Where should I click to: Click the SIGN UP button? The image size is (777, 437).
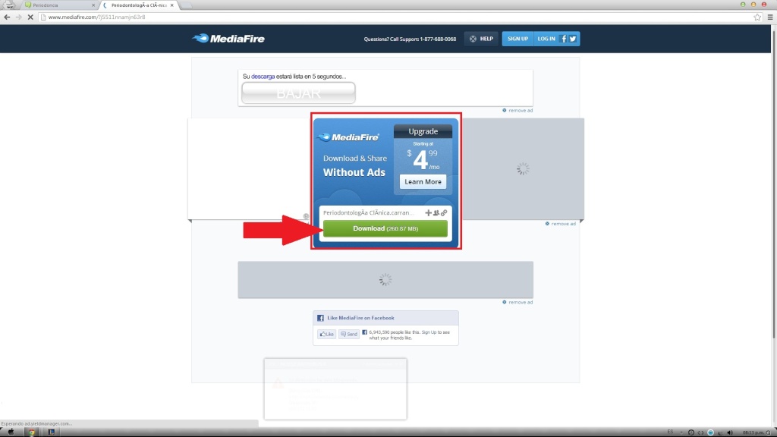click(x=517, y=39)
